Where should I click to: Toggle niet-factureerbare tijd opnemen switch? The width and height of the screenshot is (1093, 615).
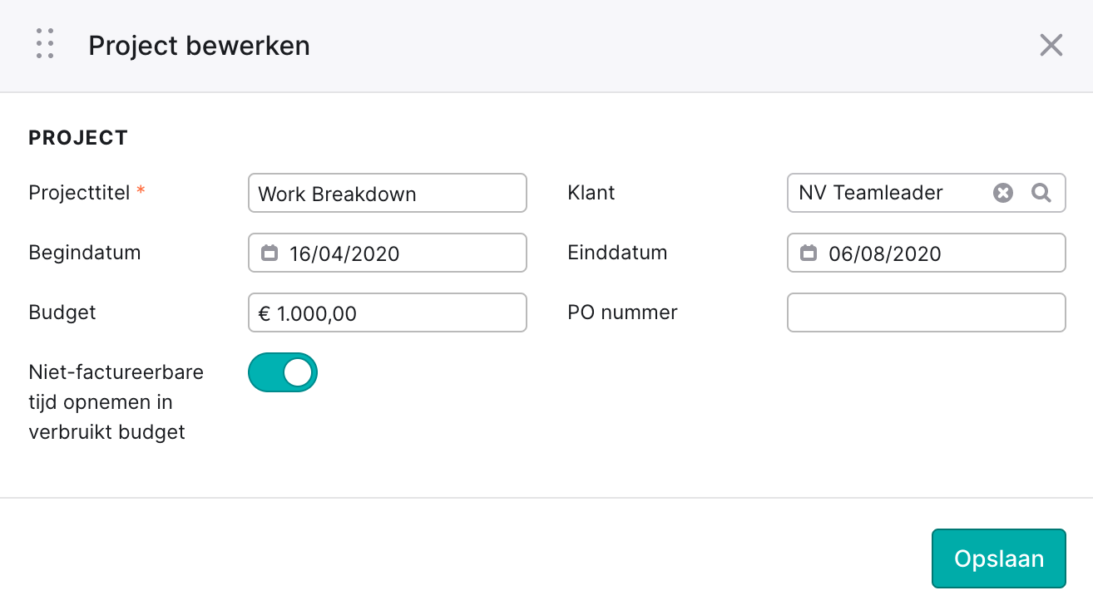click(x=283, y=372)
